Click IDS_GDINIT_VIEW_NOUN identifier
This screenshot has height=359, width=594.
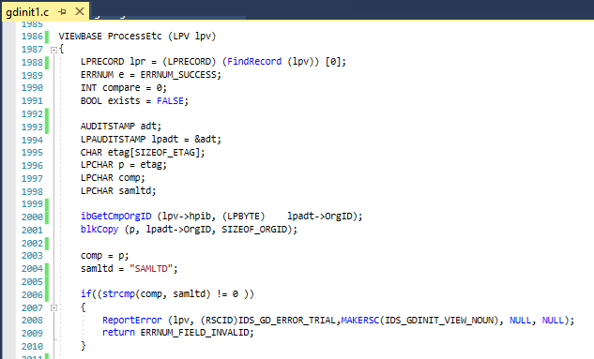point(439,321)
